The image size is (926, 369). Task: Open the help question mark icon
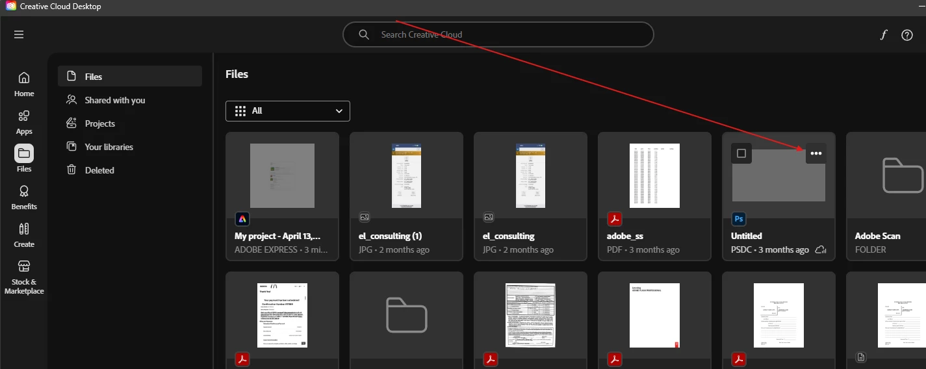(907, 35)
